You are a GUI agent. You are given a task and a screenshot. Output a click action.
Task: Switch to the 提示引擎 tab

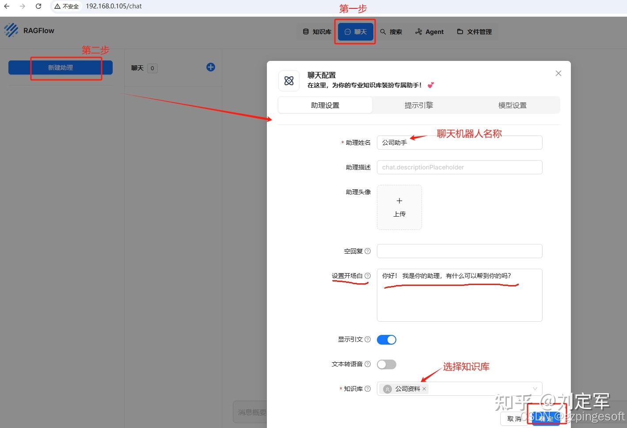point(418,105)
